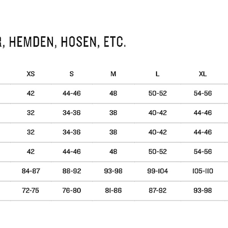Select the S size column header
The width and height of the screenshot is (228, 228).
tap(71, 74)
